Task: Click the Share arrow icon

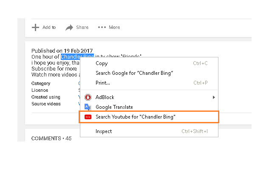Action: [x=69, y=28]
